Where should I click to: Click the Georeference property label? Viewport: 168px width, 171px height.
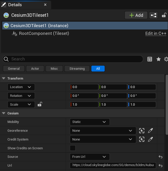(17, 131)
